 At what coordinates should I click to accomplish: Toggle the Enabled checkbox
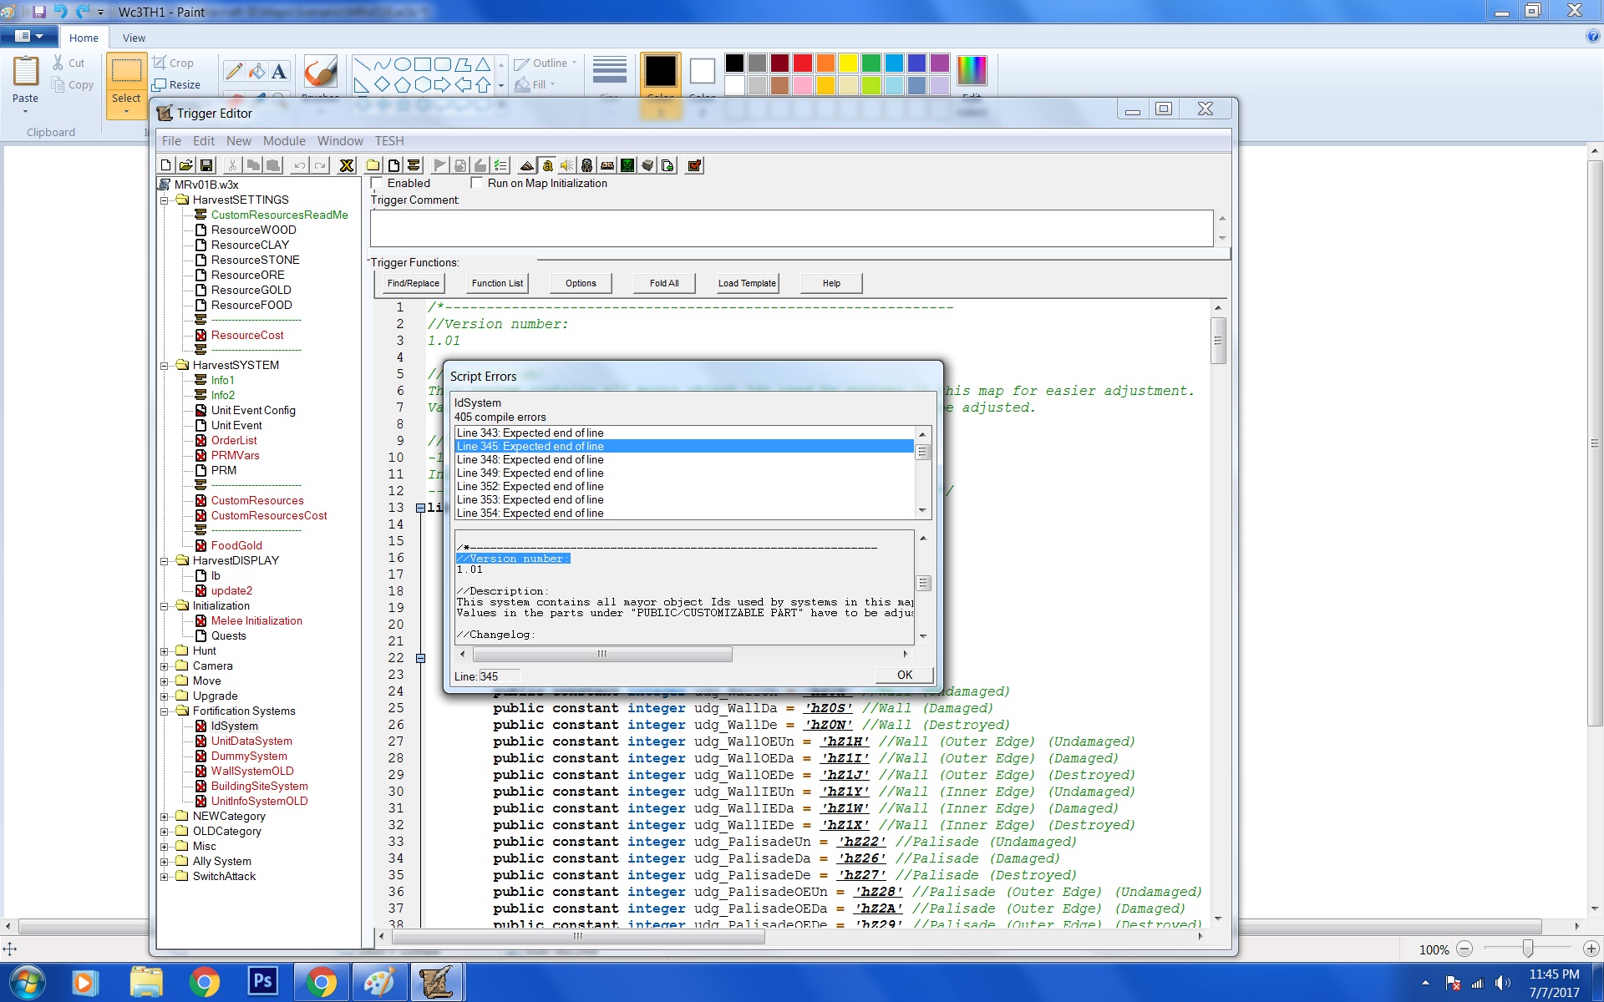coord(377,183)
